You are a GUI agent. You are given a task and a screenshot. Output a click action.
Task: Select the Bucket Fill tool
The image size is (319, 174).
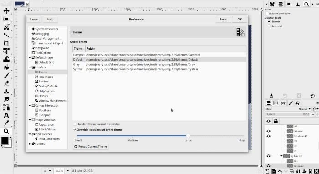point(6,67)
